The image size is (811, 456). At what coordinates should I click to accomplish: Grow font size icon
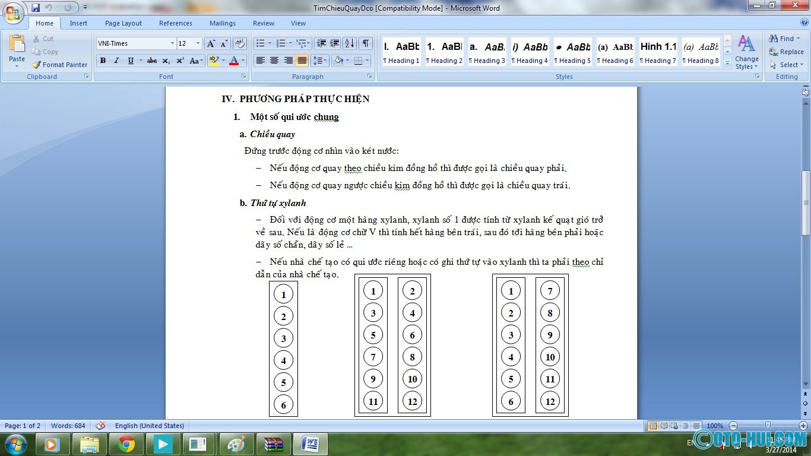pyautogui.click(x=211, y=43)
